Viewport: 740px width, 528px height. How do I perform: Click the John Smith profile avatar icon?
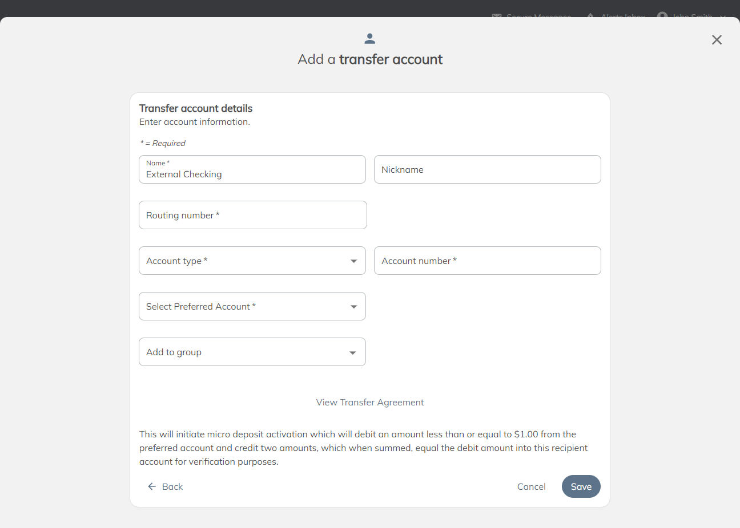[x=662, y=16]
